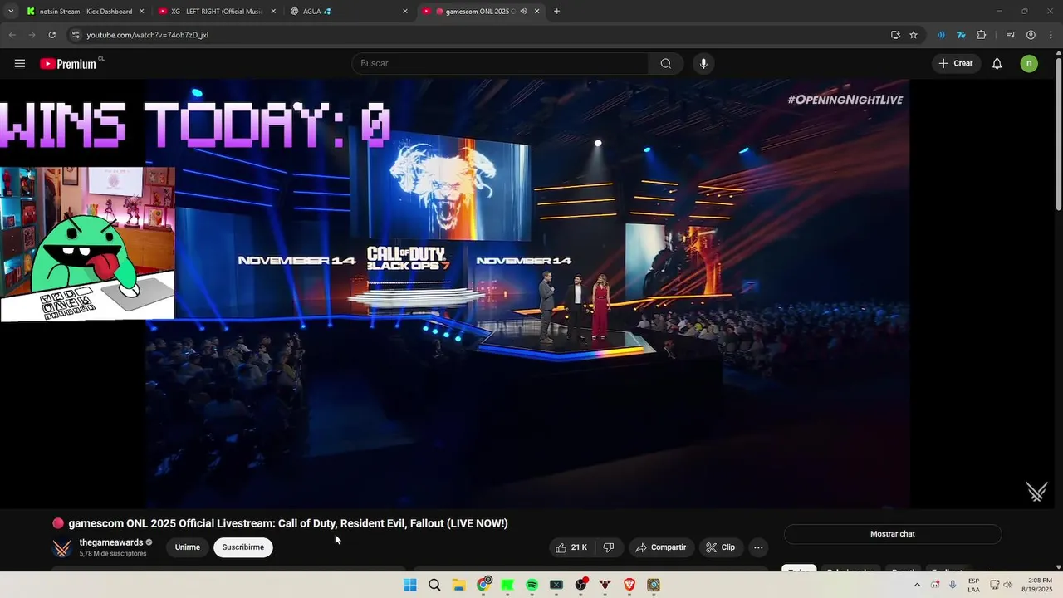Install app icon in address bar

pos(895,35)
